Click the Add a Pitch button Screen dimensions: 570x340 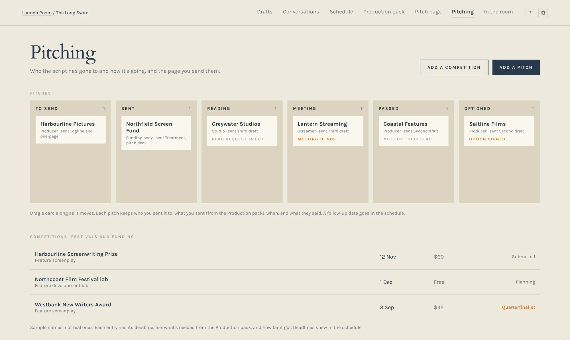point(516,67)
